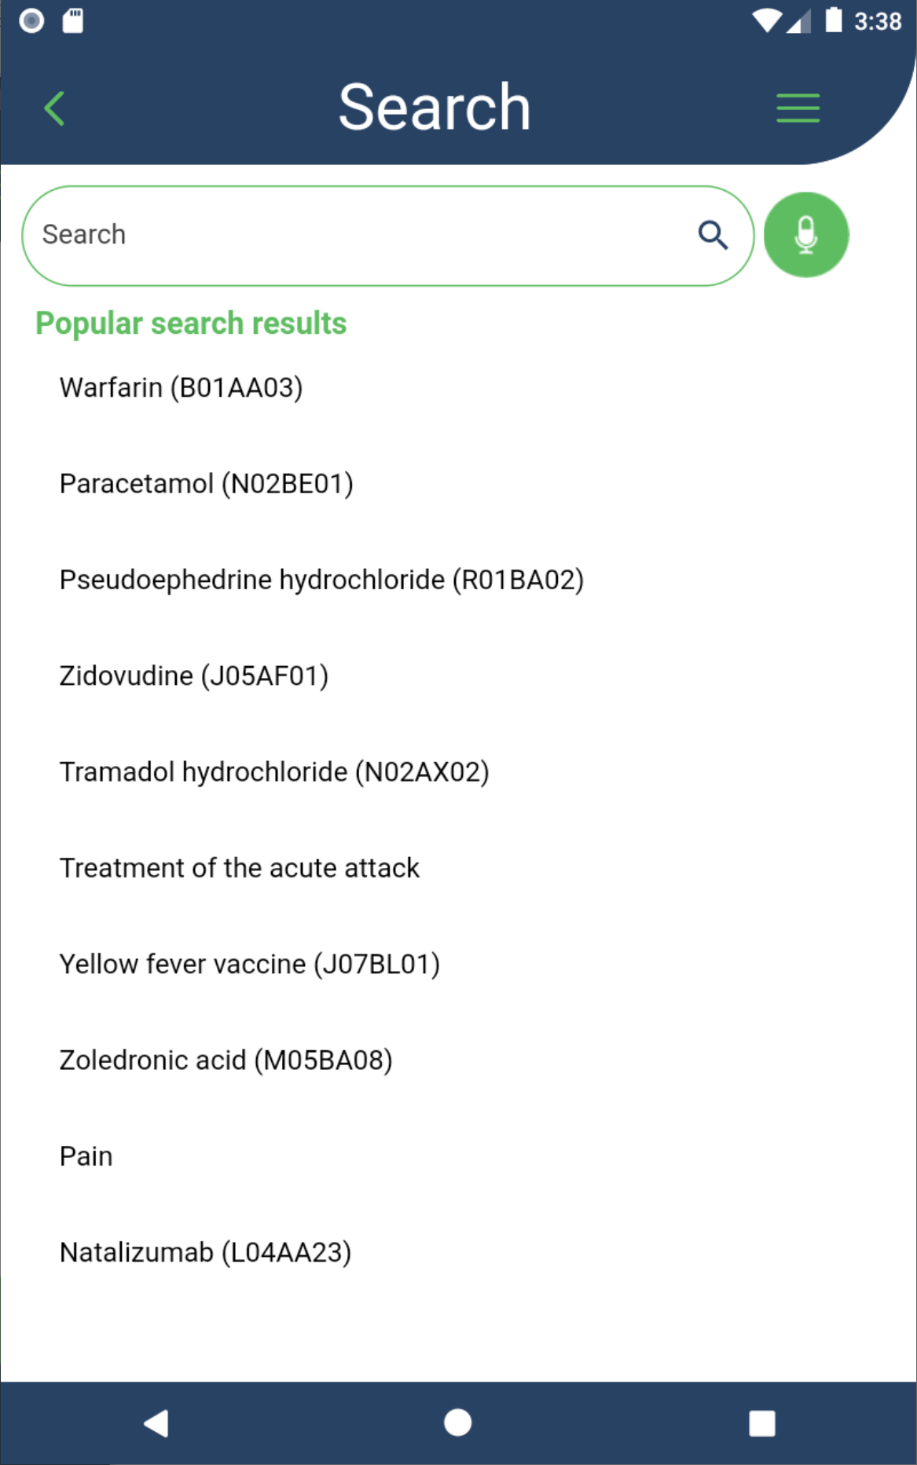This screenshot has width=917, height=1465.
Task: Select the Pain search result
Action: tap(86, 1156)
